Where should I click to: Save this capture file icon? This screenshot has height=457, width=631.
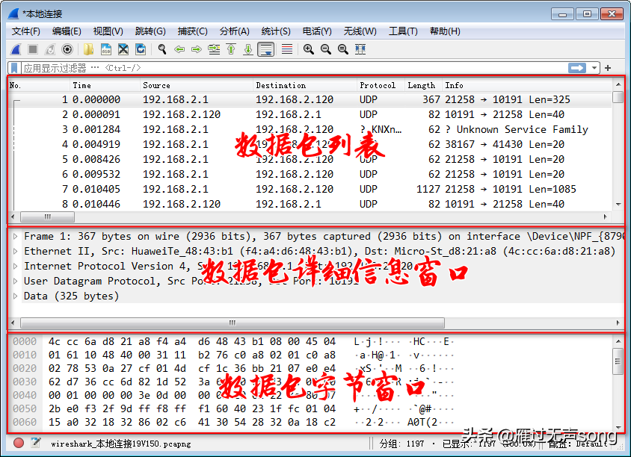click(x=106, y=49)
